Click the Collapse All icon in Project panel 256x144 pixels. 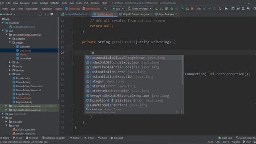[x=45, y=14]
